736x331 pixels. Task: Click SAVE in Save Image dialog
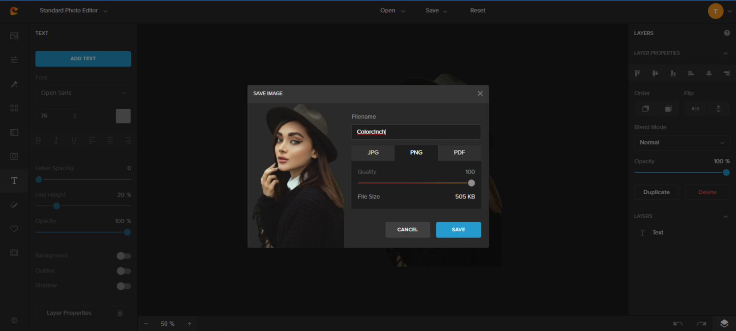(459, 230)
